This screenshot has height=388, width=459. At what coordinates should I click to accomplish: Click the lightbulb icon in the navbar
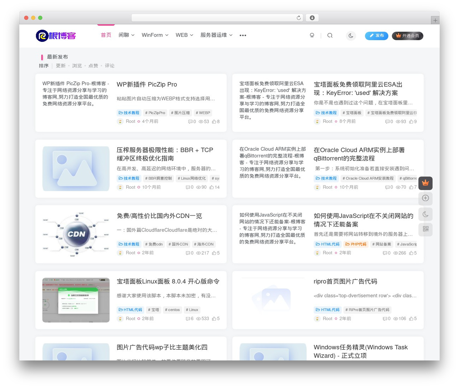pos(312,35)
